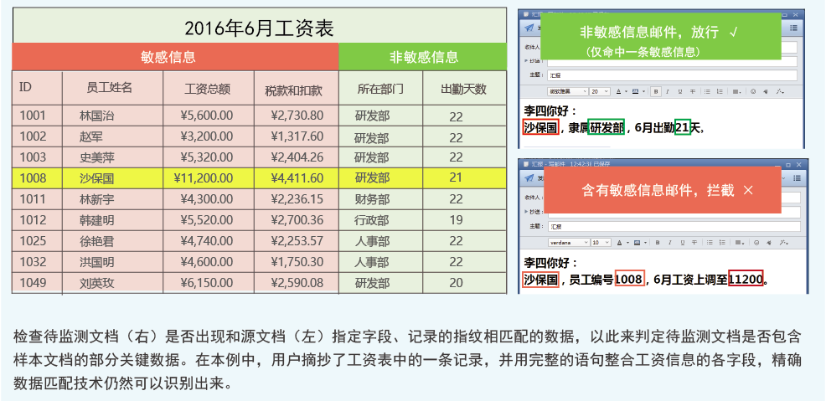
Task: Select highlighted row of employee 沙保国
Action: pyautogui.click(x=259, y=177)
